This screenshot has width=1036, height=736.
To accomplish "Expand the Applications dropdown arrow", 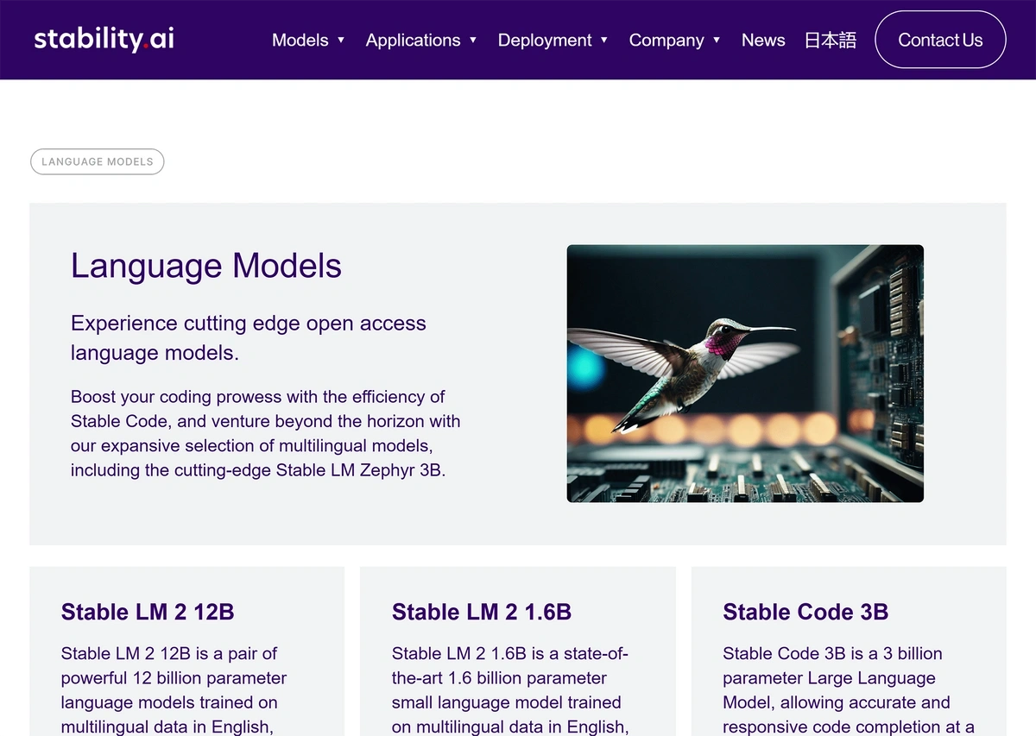I will pyautogui.click(x=473, y=41).
